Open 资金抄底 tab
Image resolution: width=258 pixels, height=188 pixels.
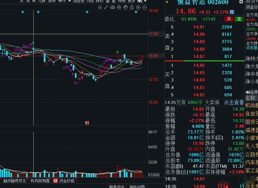click(x=67, y=181)
